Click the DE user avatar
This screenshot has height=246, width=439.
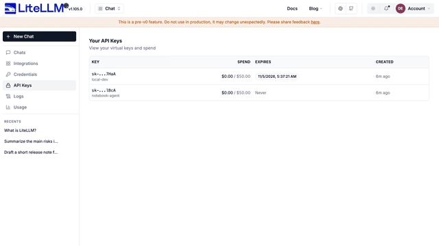point(401,9)
